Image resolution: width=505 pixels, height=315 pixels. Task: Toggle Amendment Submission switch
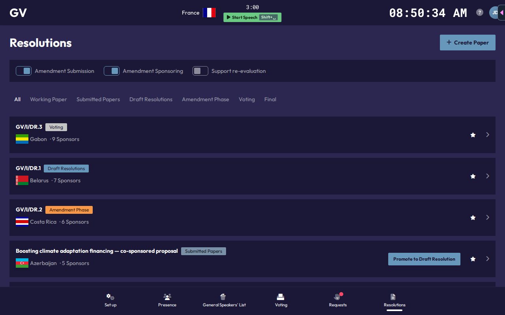coord(24,71)
